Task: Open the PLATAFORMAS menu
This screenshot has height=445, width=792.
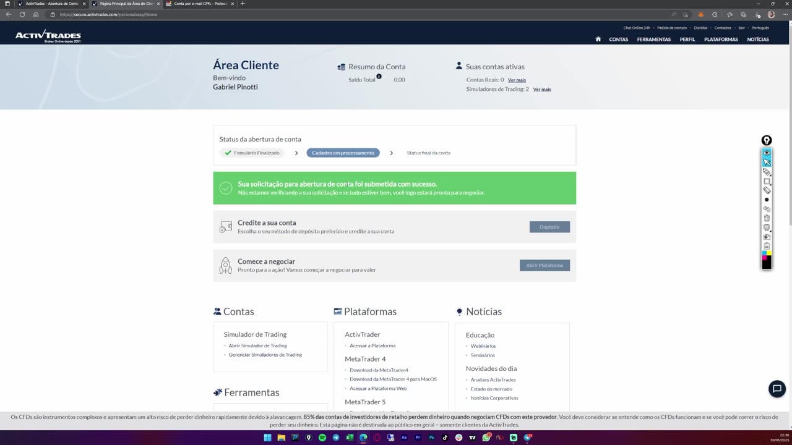Action: 721,40
